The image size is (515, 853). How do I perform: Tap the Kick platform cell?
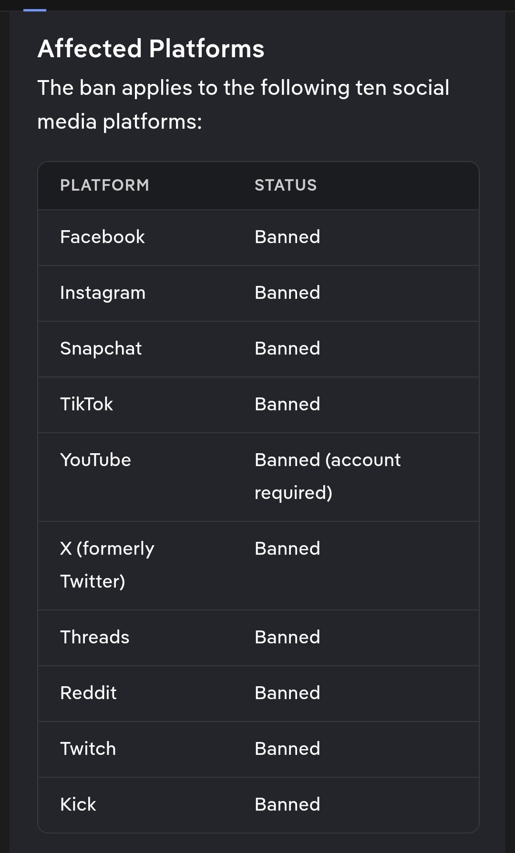pyautogui.click(x=78, y=804)
